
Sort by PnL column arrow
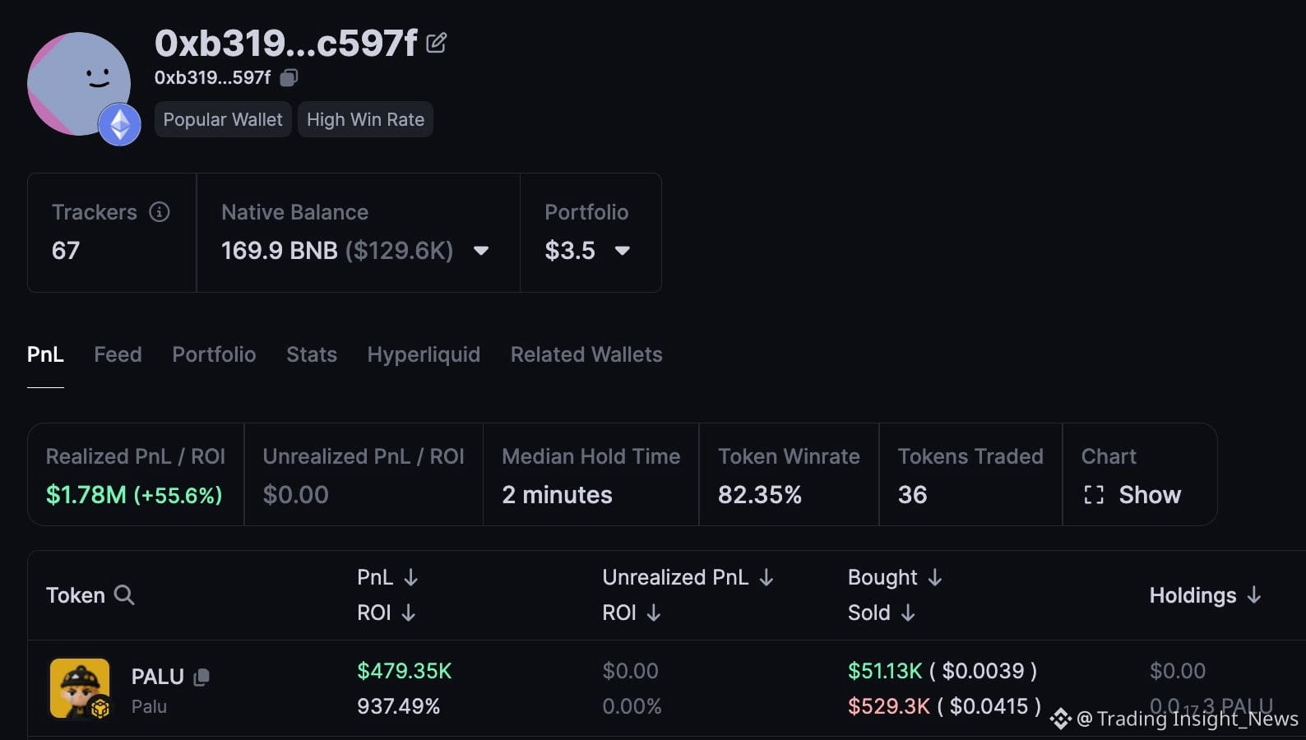click(411, 578)
